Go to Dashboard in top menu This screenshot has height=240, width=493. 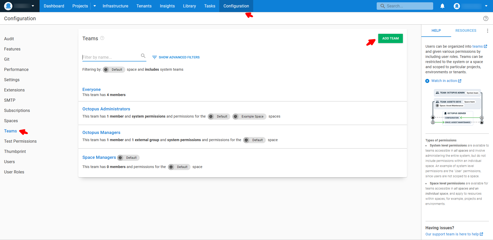tap(54, 6)
